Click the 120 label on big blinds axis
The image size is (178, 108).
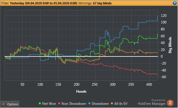point(164,15)
